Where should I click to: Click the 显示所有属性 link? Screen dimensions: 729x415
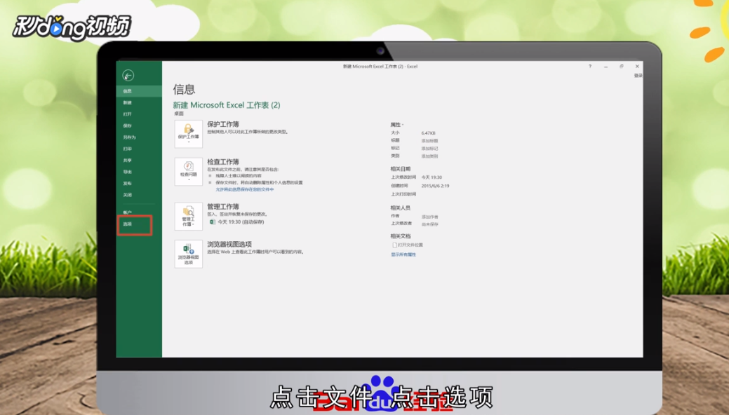click(403, 254)
